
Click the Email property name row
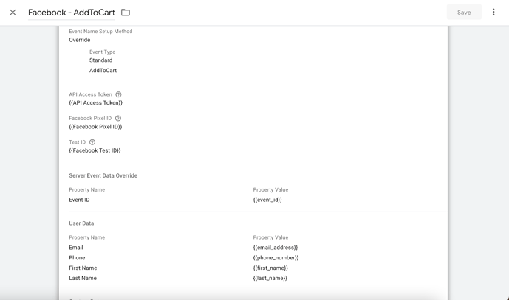point(76,248)
